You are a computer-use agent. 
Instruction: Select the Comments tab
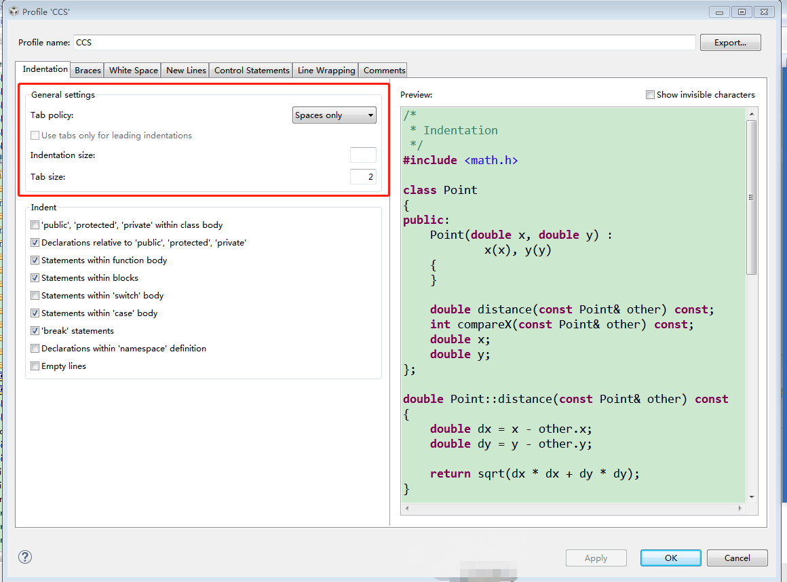click(383, 70)
